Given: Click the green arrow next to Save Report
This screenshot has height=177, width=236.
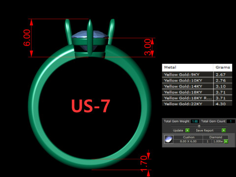Looking at the screenshot, I should click(224, 130).
